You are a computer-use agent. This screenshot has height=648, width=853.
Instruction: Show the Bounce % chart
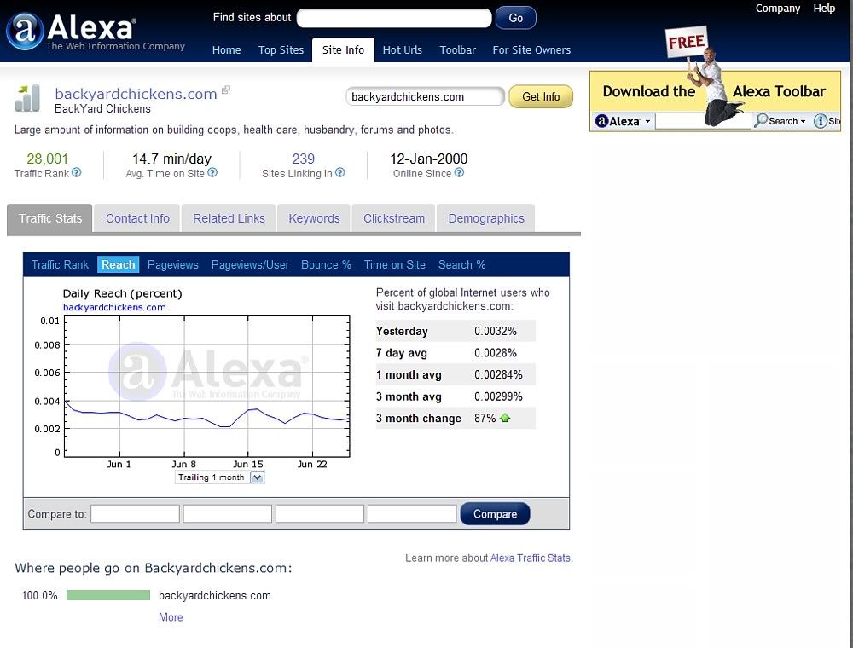[x=326, y=265]
